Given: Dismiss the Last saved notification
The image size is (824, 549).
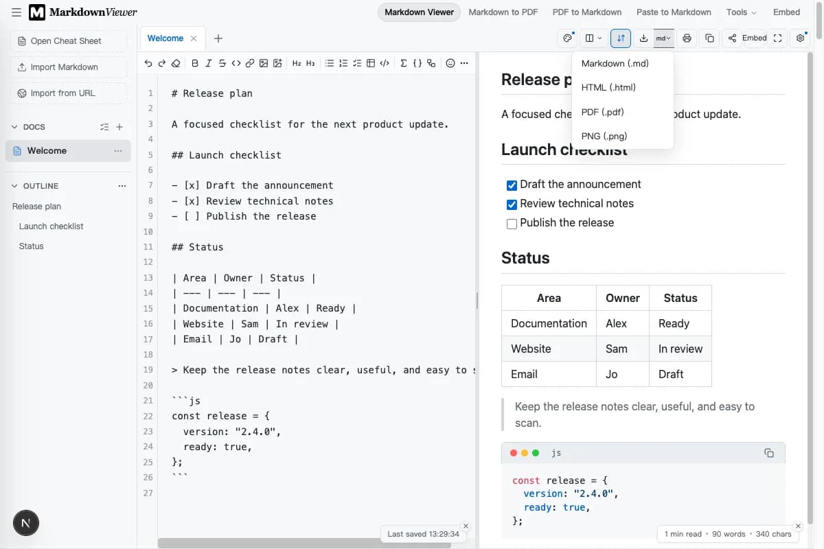Looking at the screenshot, I should [x=466, y=526].
